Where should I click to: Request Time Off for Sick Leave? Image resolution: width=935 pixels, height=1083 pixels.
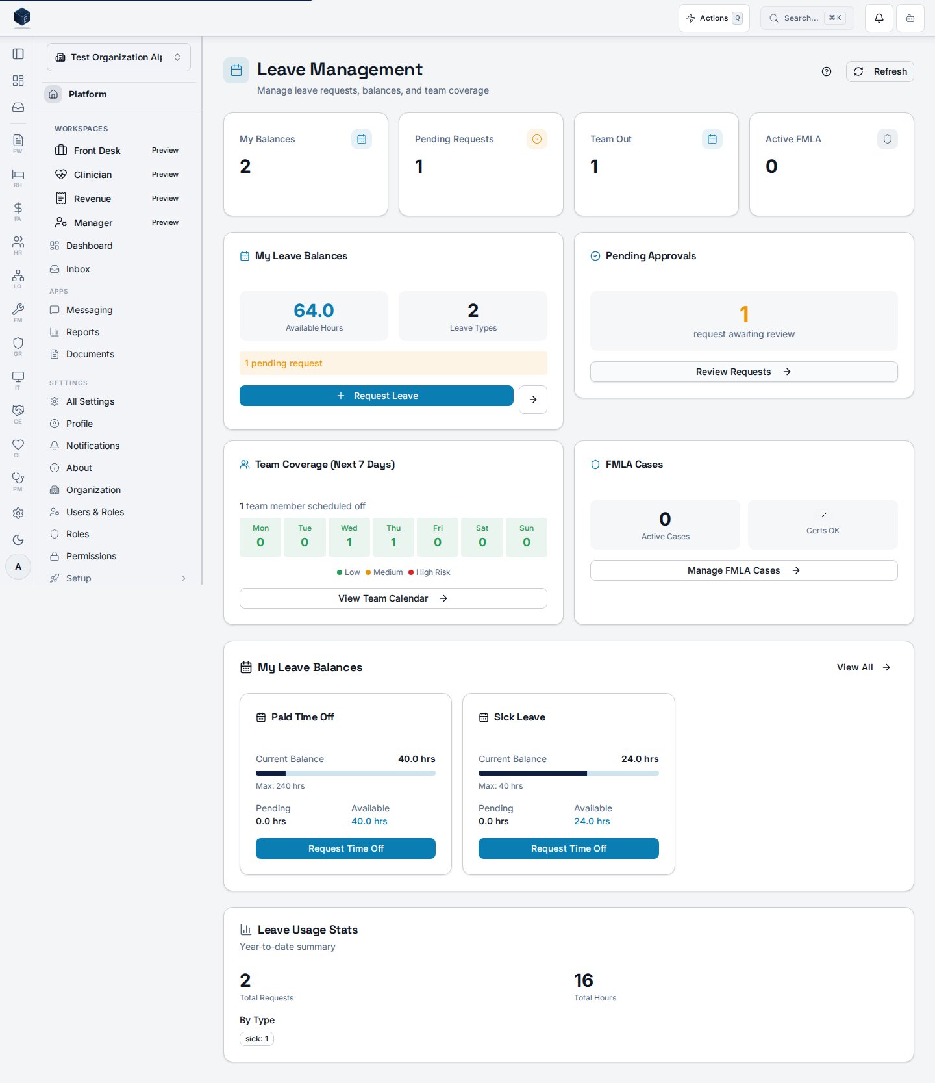coord(569,848)
